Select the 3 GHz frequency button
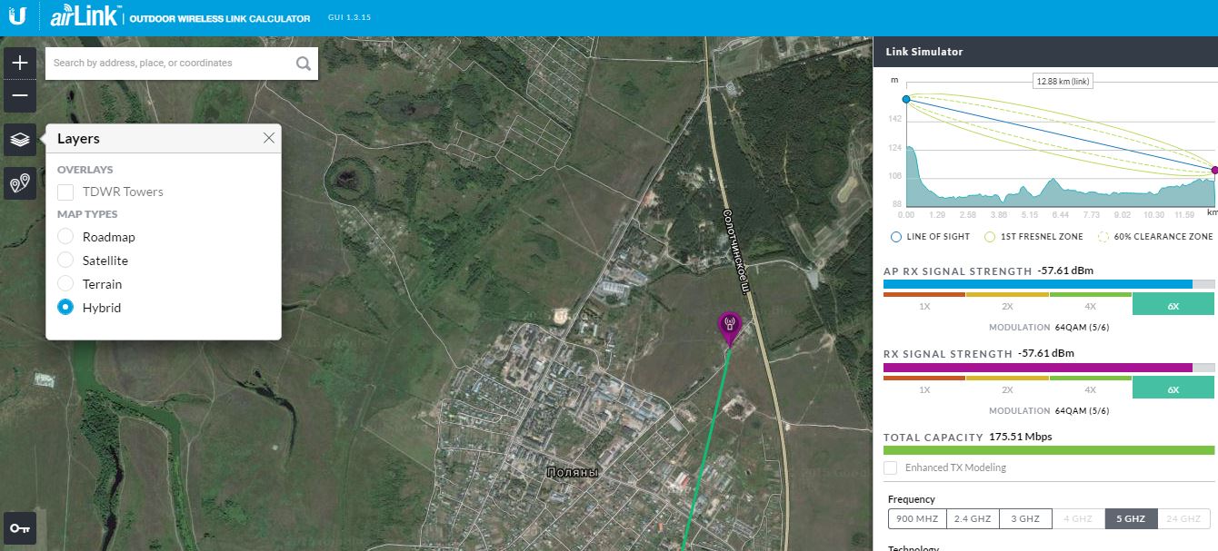1218x551 pixels. [1025, 519]
